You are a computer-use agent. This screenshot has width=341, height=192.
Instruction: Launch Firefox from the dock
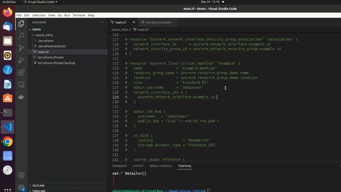(x=7, y=12)
